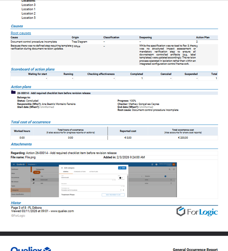Click the € 200,00 total occurrence cost value
This screenshot has width=228, height=251.
183,138
